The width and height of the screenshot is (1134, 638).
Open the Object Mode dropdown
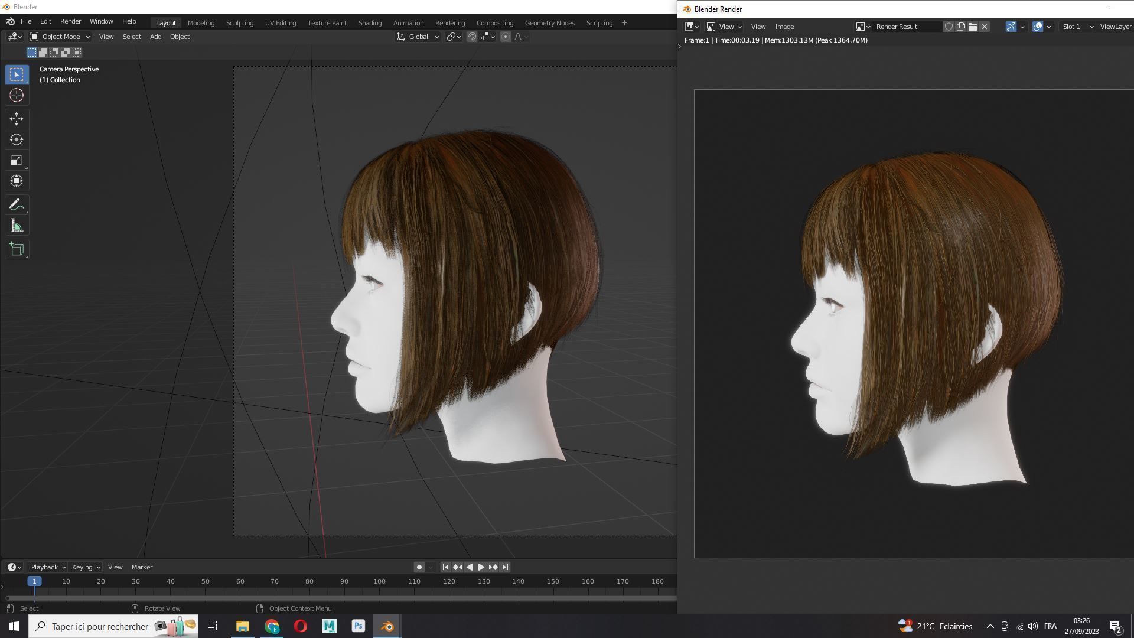click(60, 37)
